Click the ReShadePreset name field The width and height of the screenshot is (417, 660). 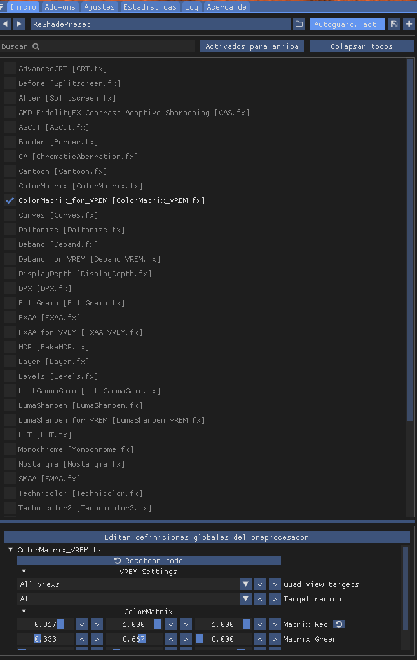pyautogui.click(x=160, y=24)
